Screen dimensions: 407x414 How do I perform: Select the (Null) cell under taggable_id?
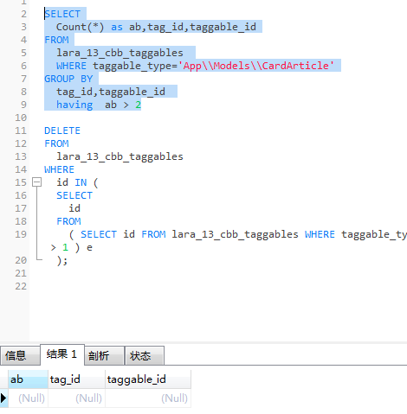pyautogui.click(x=148, y=398)
